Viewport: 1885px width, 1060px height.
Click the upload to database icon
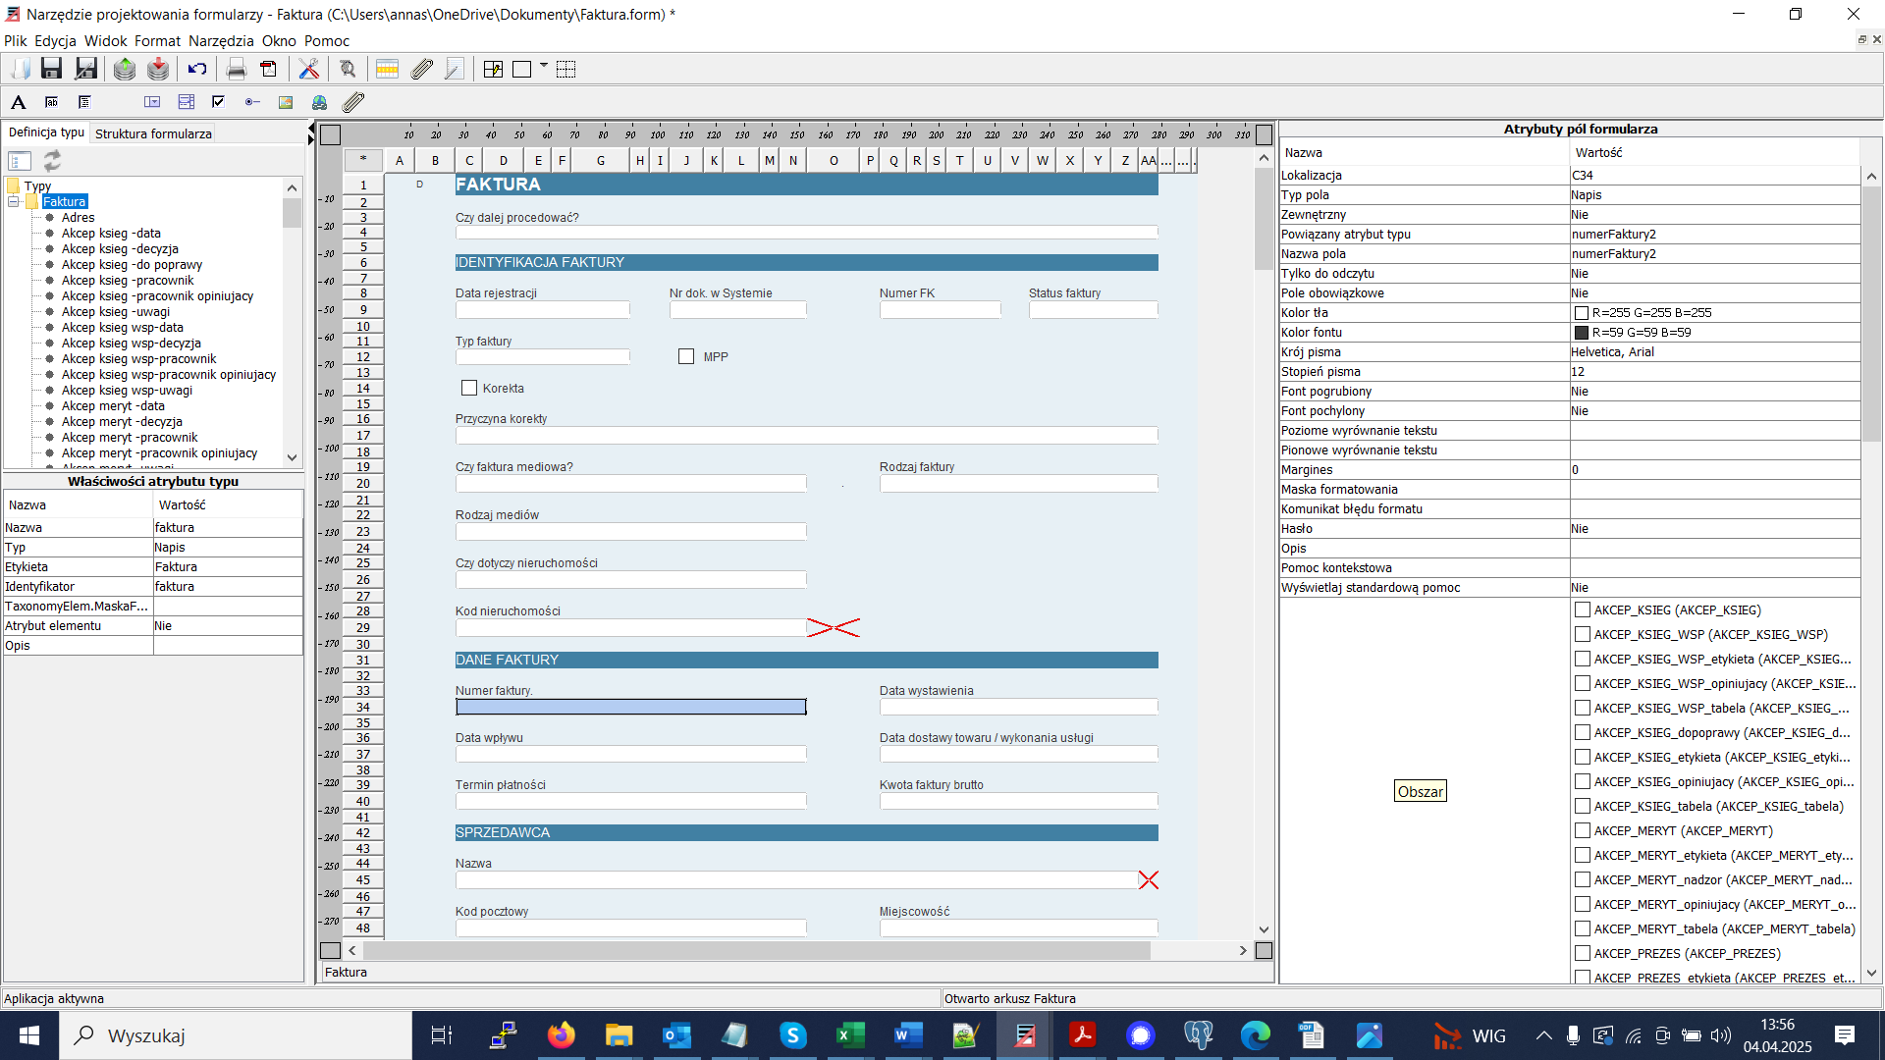[125, 69]
